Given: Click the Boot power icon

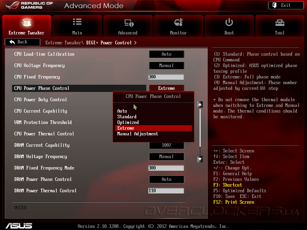Looking at the screenshot, I should point(229,22).
